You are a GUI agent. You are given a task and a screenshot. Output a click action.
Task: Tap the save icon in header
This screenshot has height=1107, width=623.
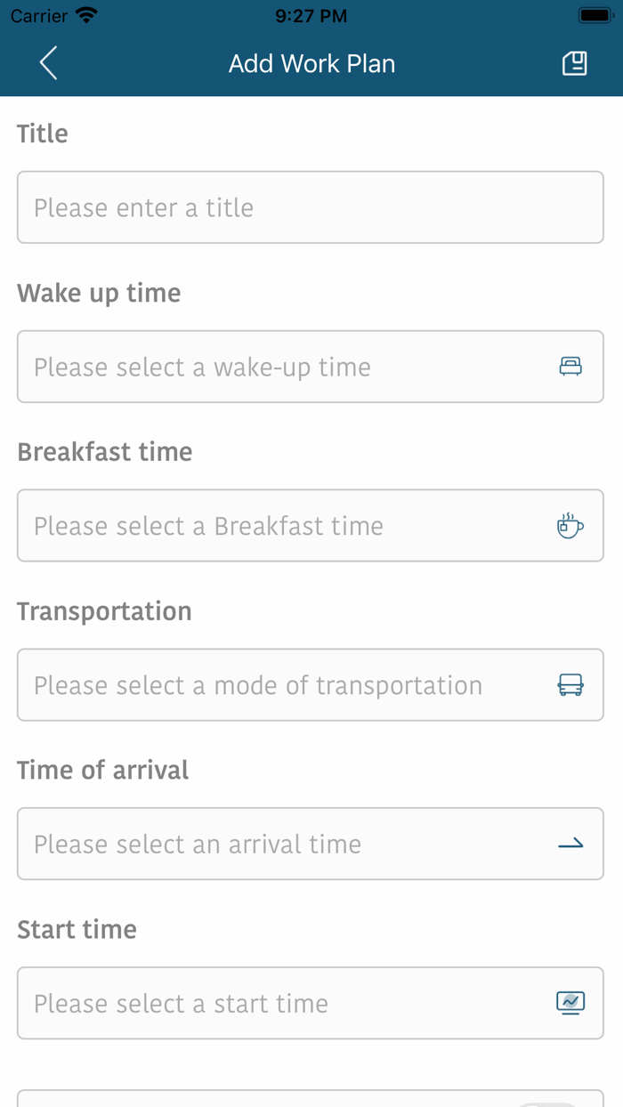tap(575, 63)
